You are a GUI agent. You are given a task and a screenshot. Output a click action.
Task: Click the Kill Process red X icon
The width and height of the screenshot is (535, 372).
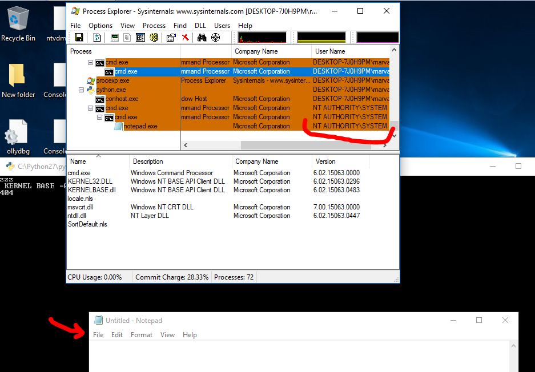click(x=185, y=38)
